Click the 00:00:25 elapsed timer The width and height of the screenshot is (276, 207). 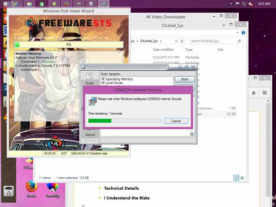click(50, 153)
